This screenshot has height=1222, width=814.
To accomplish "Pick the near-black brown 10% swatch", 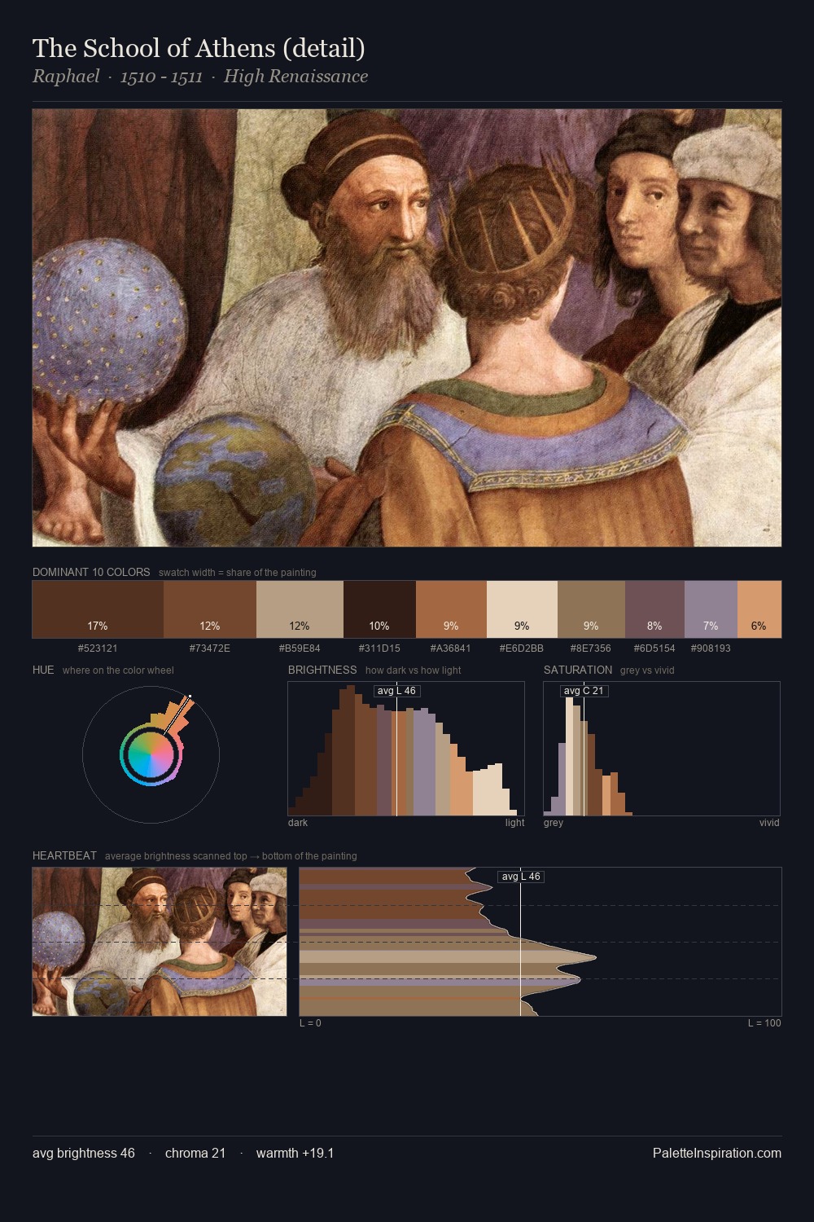I will tap(379, 609).
